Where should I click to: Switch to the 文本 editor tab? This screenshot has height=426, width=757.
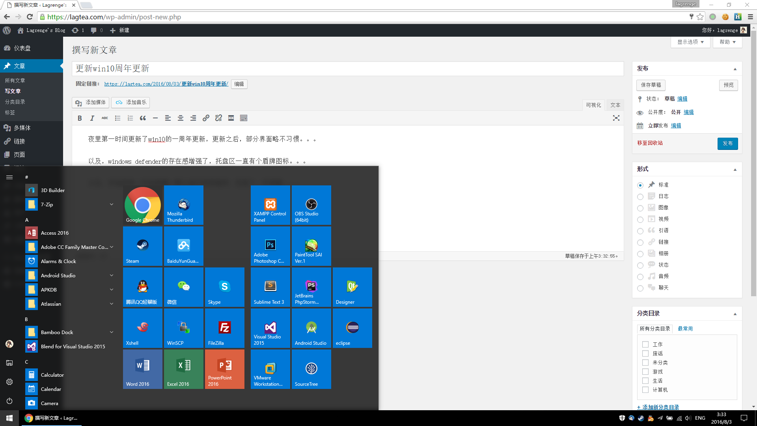tap(615, 105)
